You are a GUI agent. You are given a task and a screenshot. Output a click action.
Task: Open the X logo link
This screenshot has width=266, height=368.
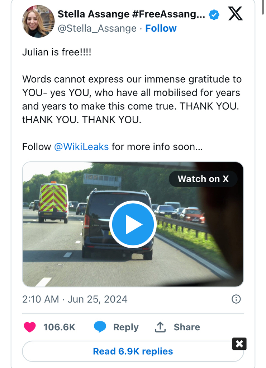click(235, 14)
